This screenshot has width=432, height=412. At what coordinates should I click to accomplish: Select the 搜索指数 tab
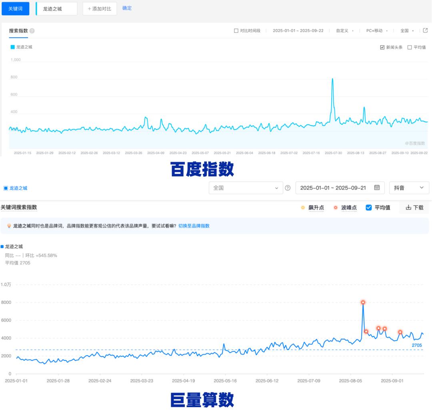pos(18,31)
